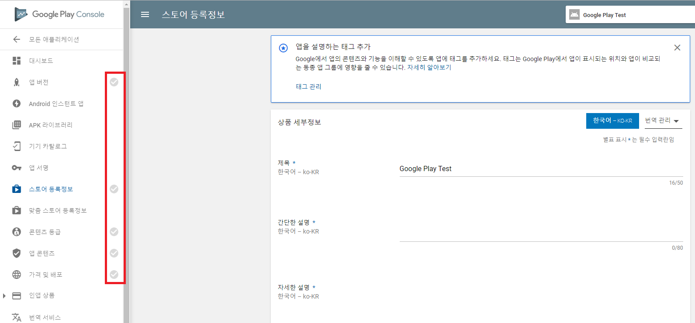The image size is (695, 323).
Task: Click the 기기 카탈로그 device icon
Action: pos(17,146)
